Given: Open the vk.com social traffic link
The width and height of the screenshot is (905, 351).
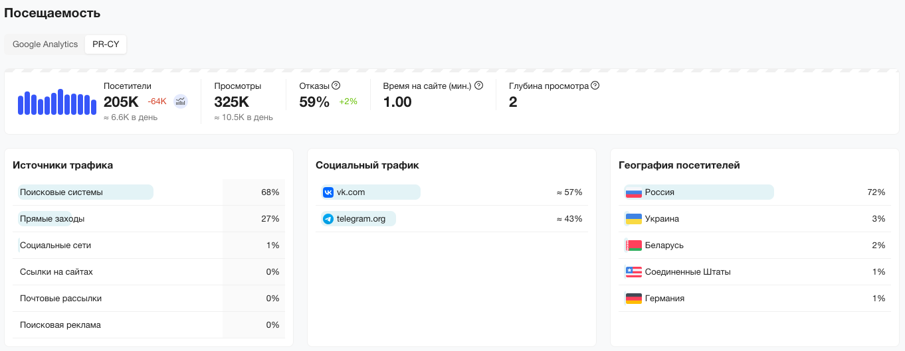Looking at the screenshot, I should (351, 192).
